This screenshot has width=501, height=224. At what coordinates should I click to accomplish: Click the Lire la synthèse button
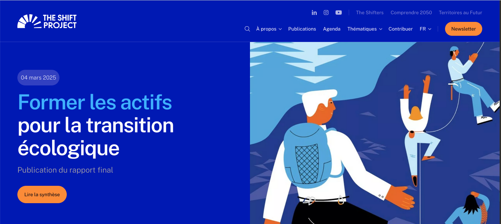coord(42,194)
